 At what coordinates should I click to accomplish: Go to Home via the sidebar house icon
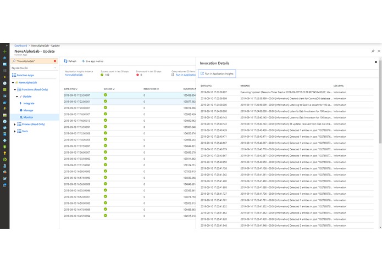click(4, 58)
